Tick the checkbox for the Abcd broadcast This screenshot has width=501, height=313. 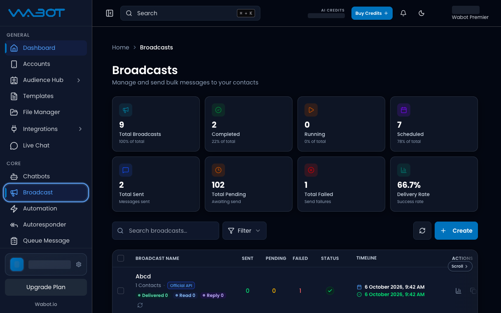click(121, 291)
